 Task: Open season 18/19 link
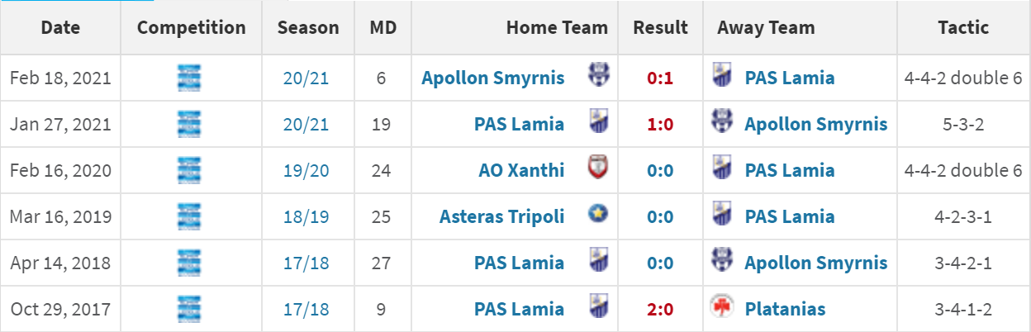point(307,217)
